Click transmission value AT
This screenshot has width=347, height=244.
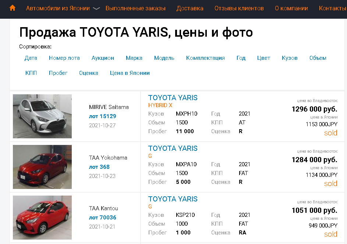pyautogui.click(x=242, y=123)
